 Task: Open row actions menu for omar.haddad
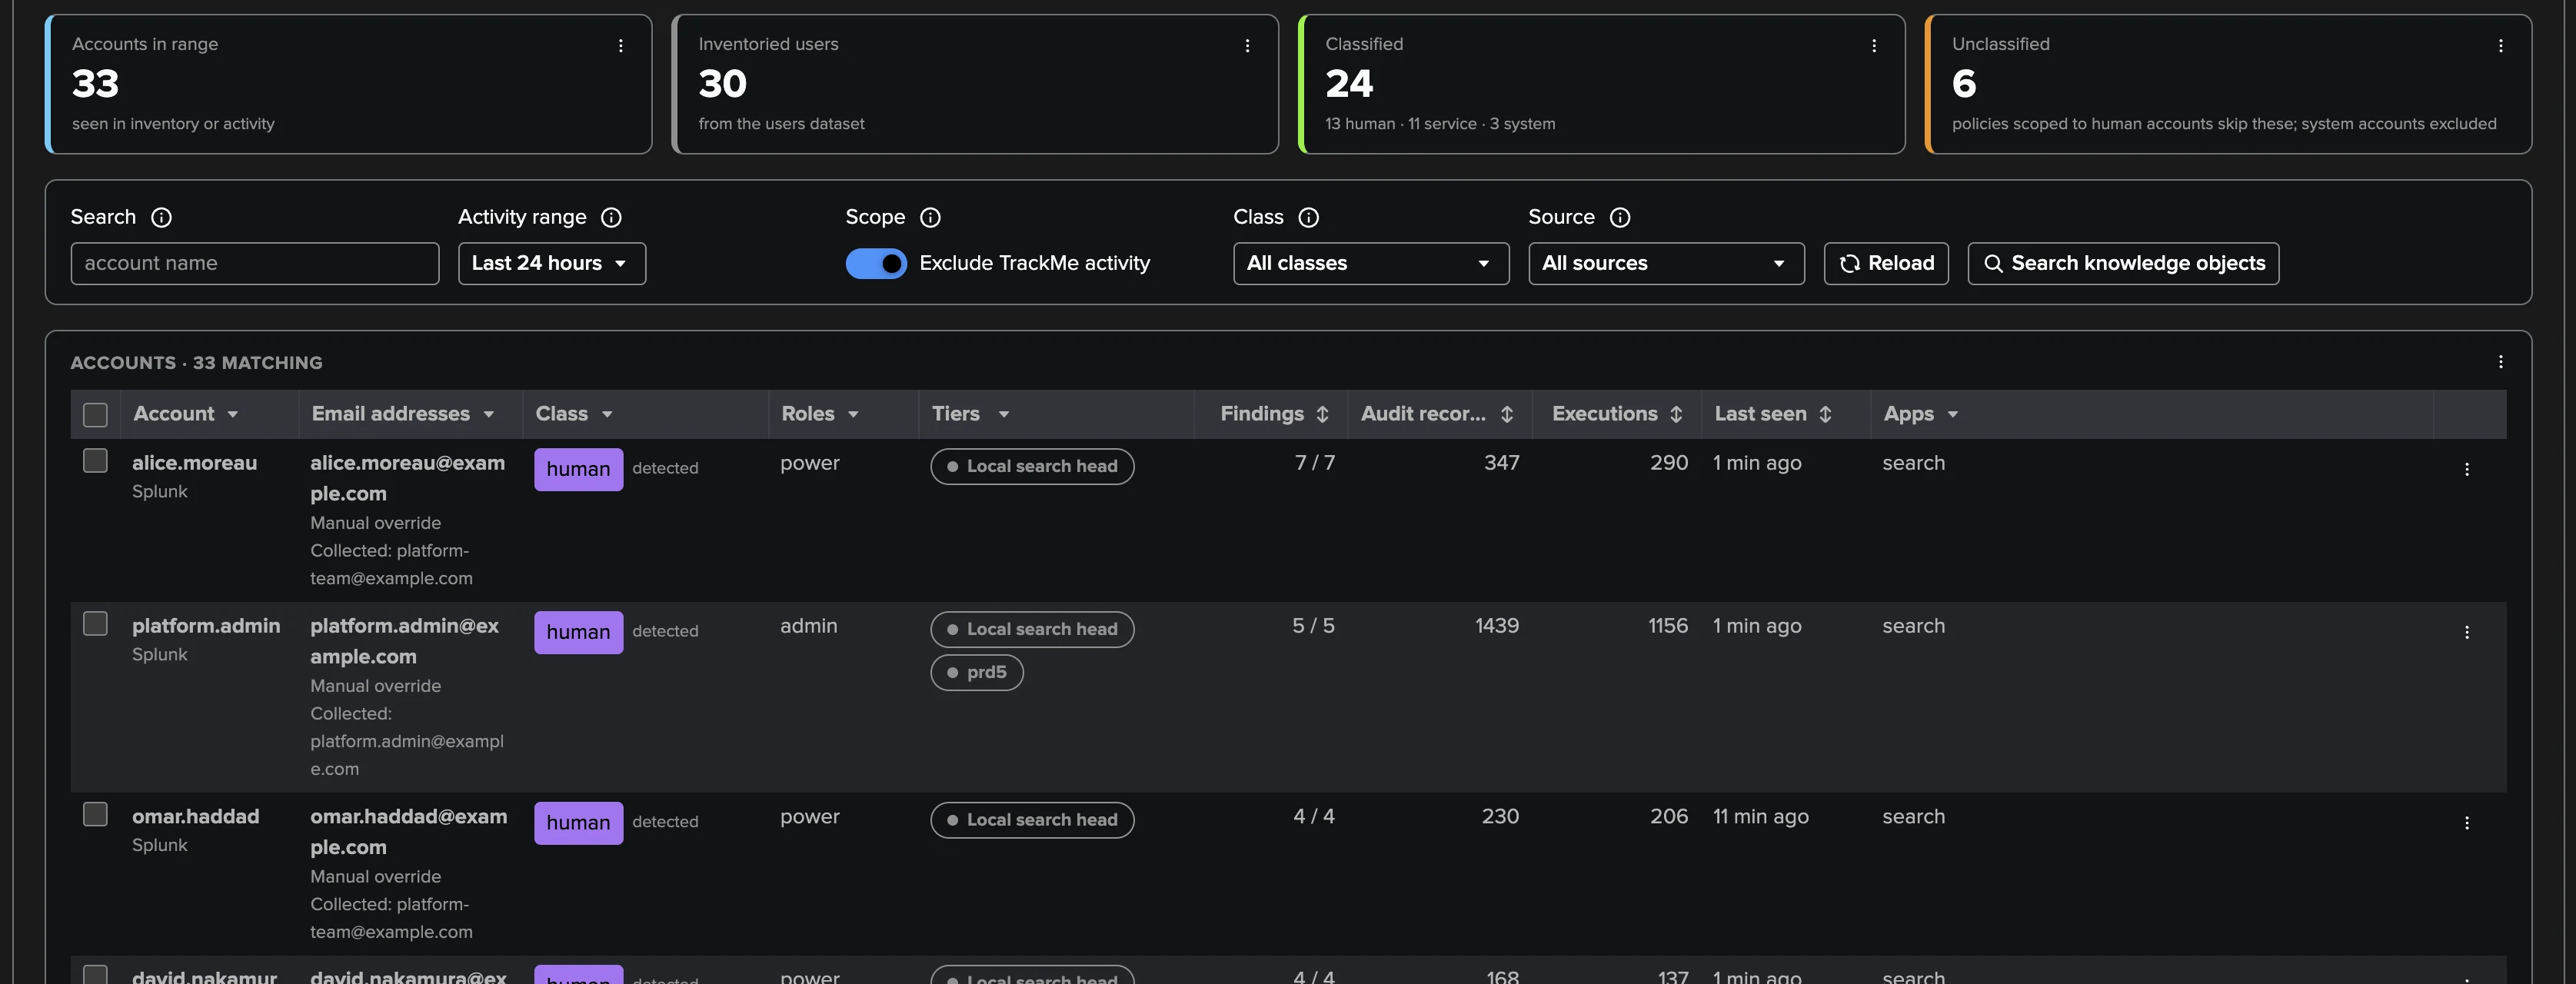(2467, 823)
